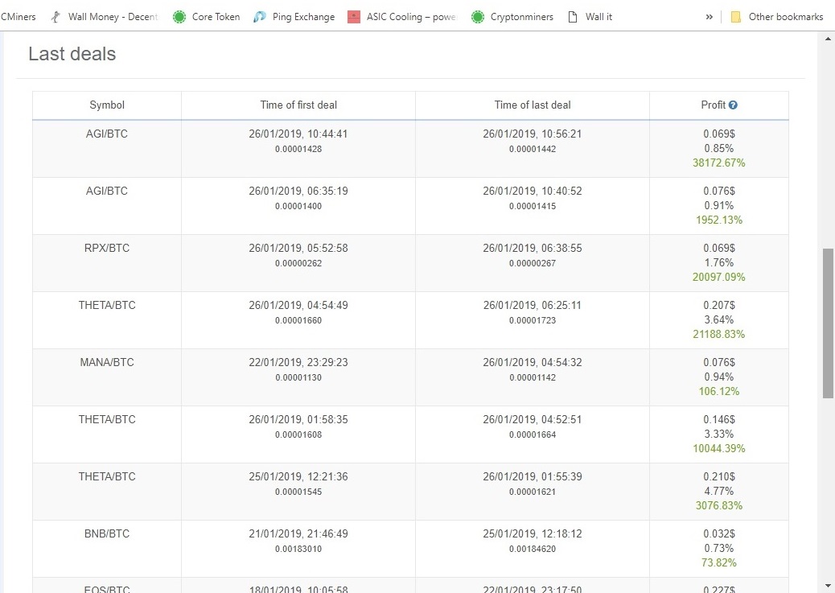Select AGI/BTC symbol in 06:35:19 row

(x=107, y=191)
